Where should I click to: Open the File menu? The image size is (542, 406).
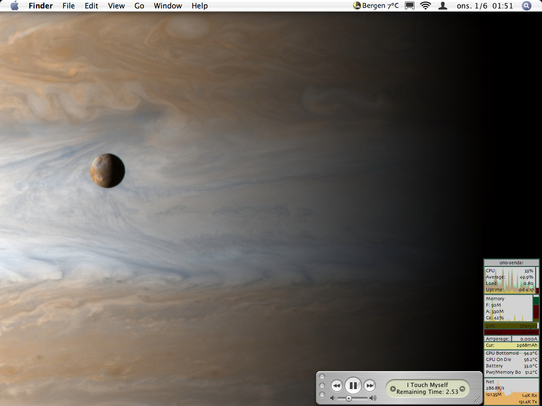[68, 6]
